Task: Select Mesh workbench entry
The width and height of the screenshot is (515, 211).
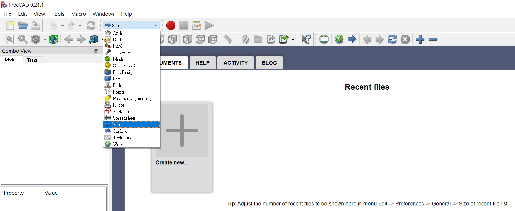Action: [x=131, y=59]
